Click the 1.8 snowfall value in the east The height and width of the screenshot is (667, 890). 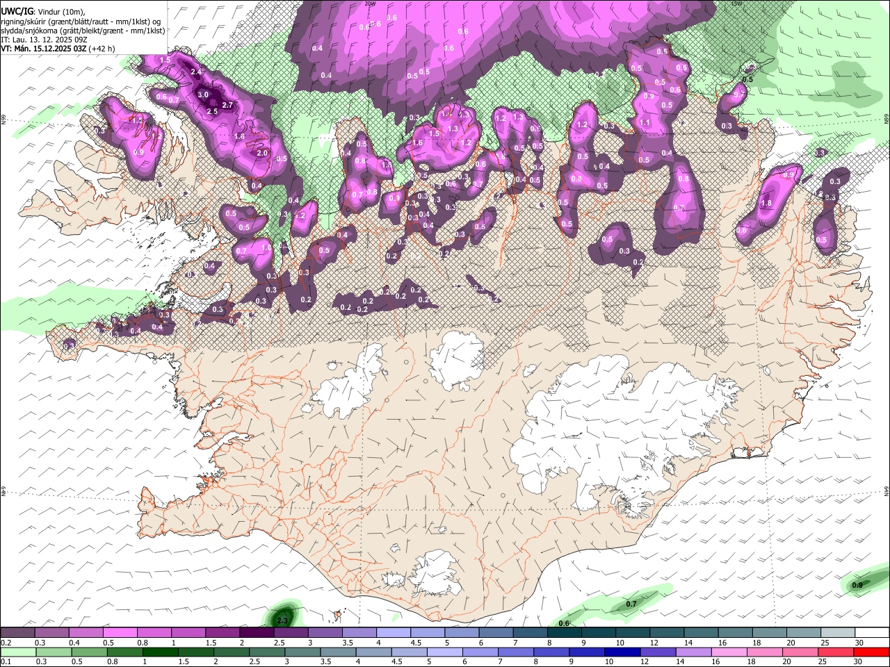(766, 204)
